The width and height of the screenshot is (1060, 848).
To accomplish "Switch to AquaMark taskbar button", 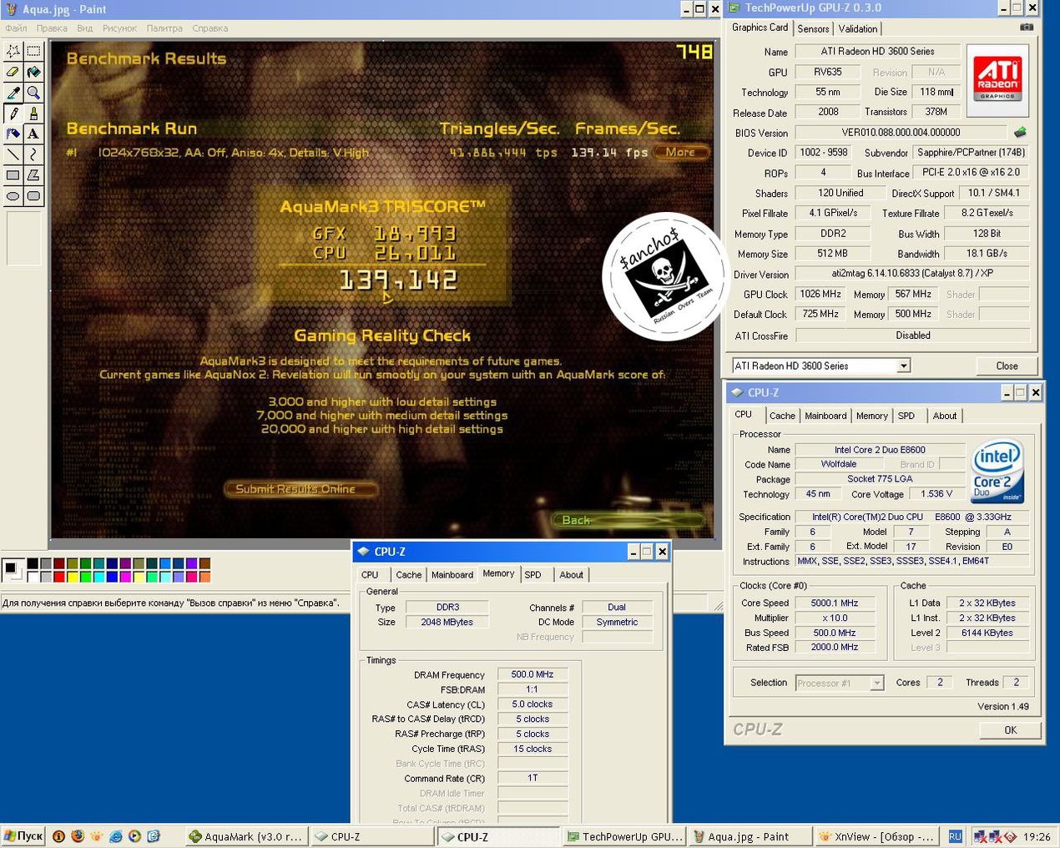I will click(x=246, y=836).
